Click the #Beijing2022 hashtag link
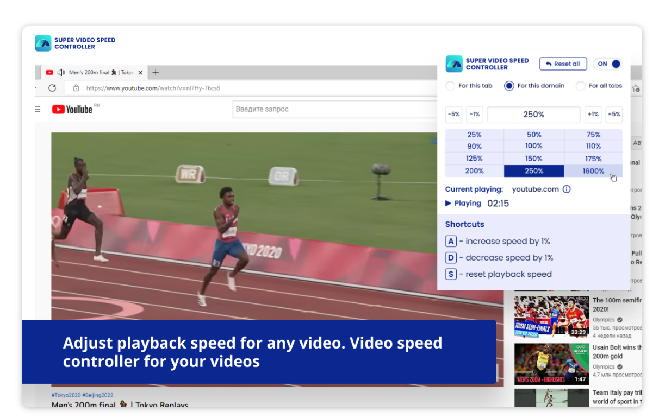This screenshot has height=418, width=659. click(x=97, y=395)
